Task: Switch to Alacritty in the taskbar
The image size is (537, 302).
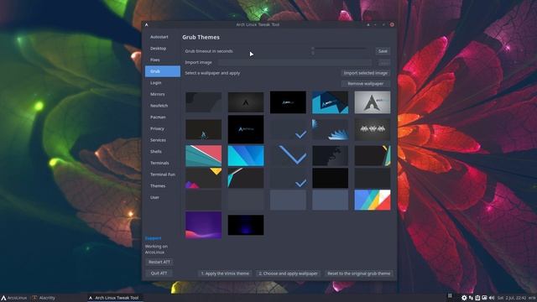Action: [x=44, y=298]
